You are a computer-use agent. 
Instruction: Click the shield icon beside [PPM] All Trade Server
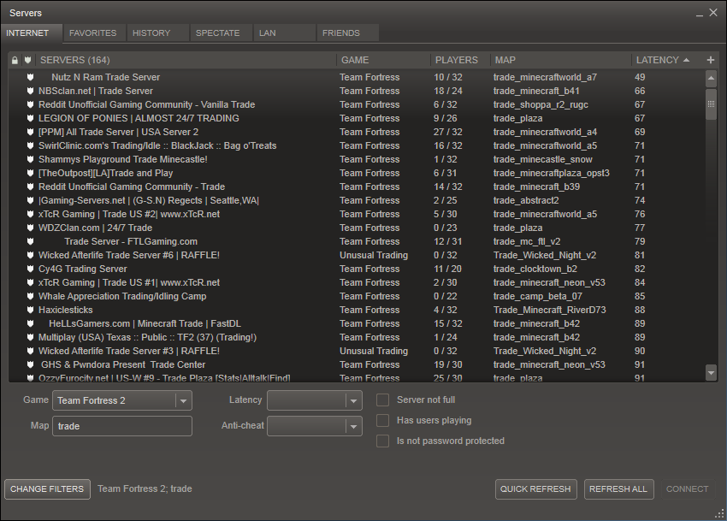[x=30, y=132]
